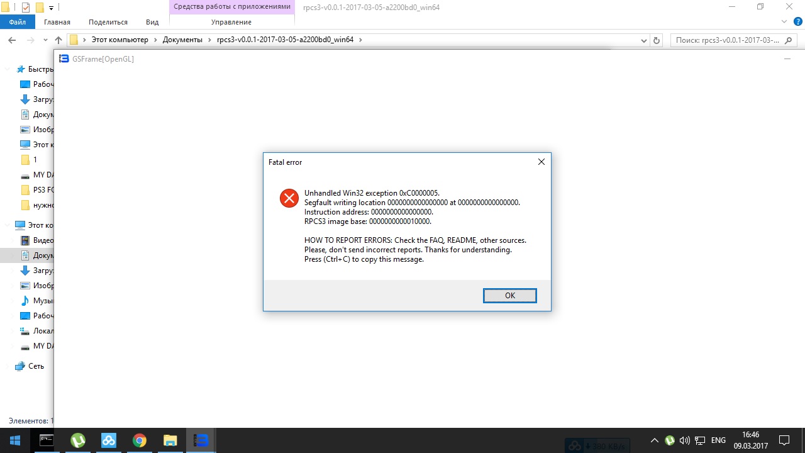Open the console window icon on taskbar
Viewport: 805px width, 453px height.
(x=47, y=440)
